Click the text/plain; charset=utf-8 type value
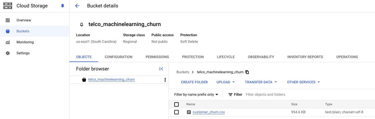Screen dimensions: 375x119 [344, 112]
